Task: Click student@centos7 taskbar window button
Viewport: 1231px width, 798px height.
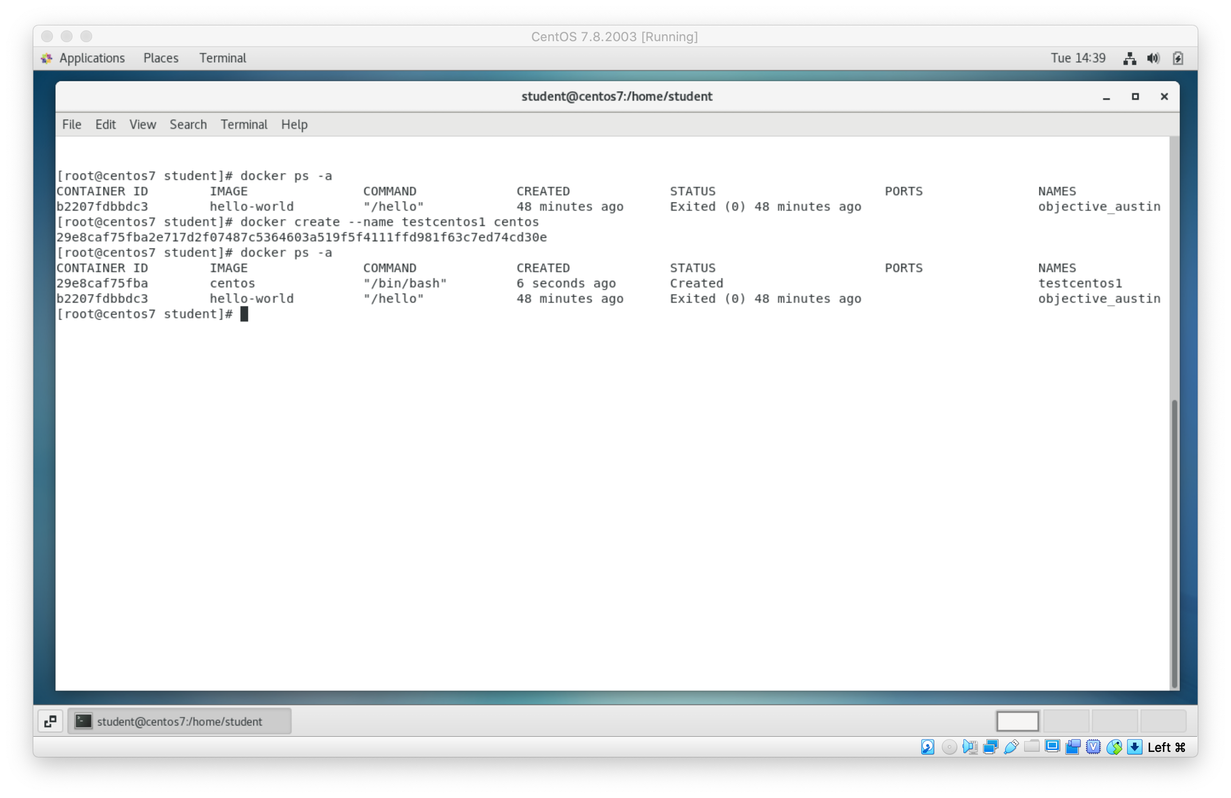Action: point(179,721)
